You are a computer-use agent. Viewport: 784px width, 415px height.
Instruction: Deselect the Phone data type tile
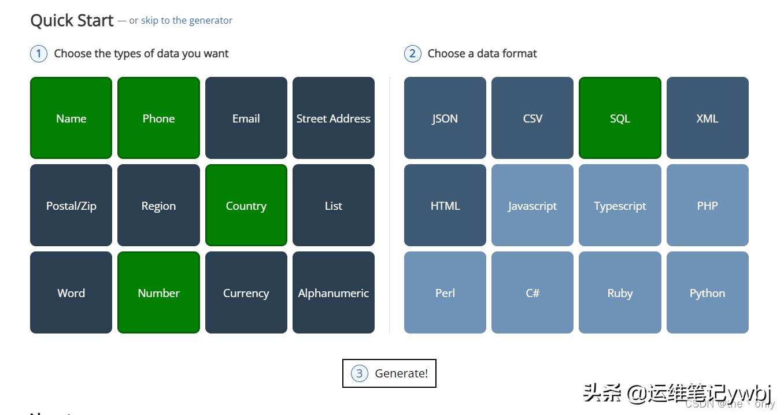tap(158, 118)
